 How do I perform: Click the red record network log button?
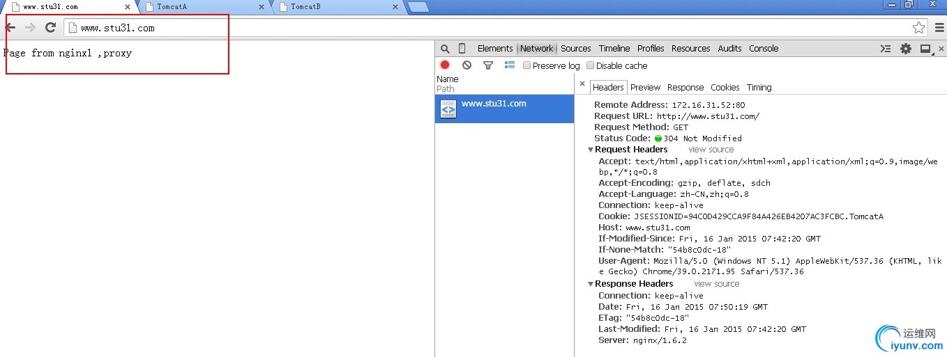point(445,65)
